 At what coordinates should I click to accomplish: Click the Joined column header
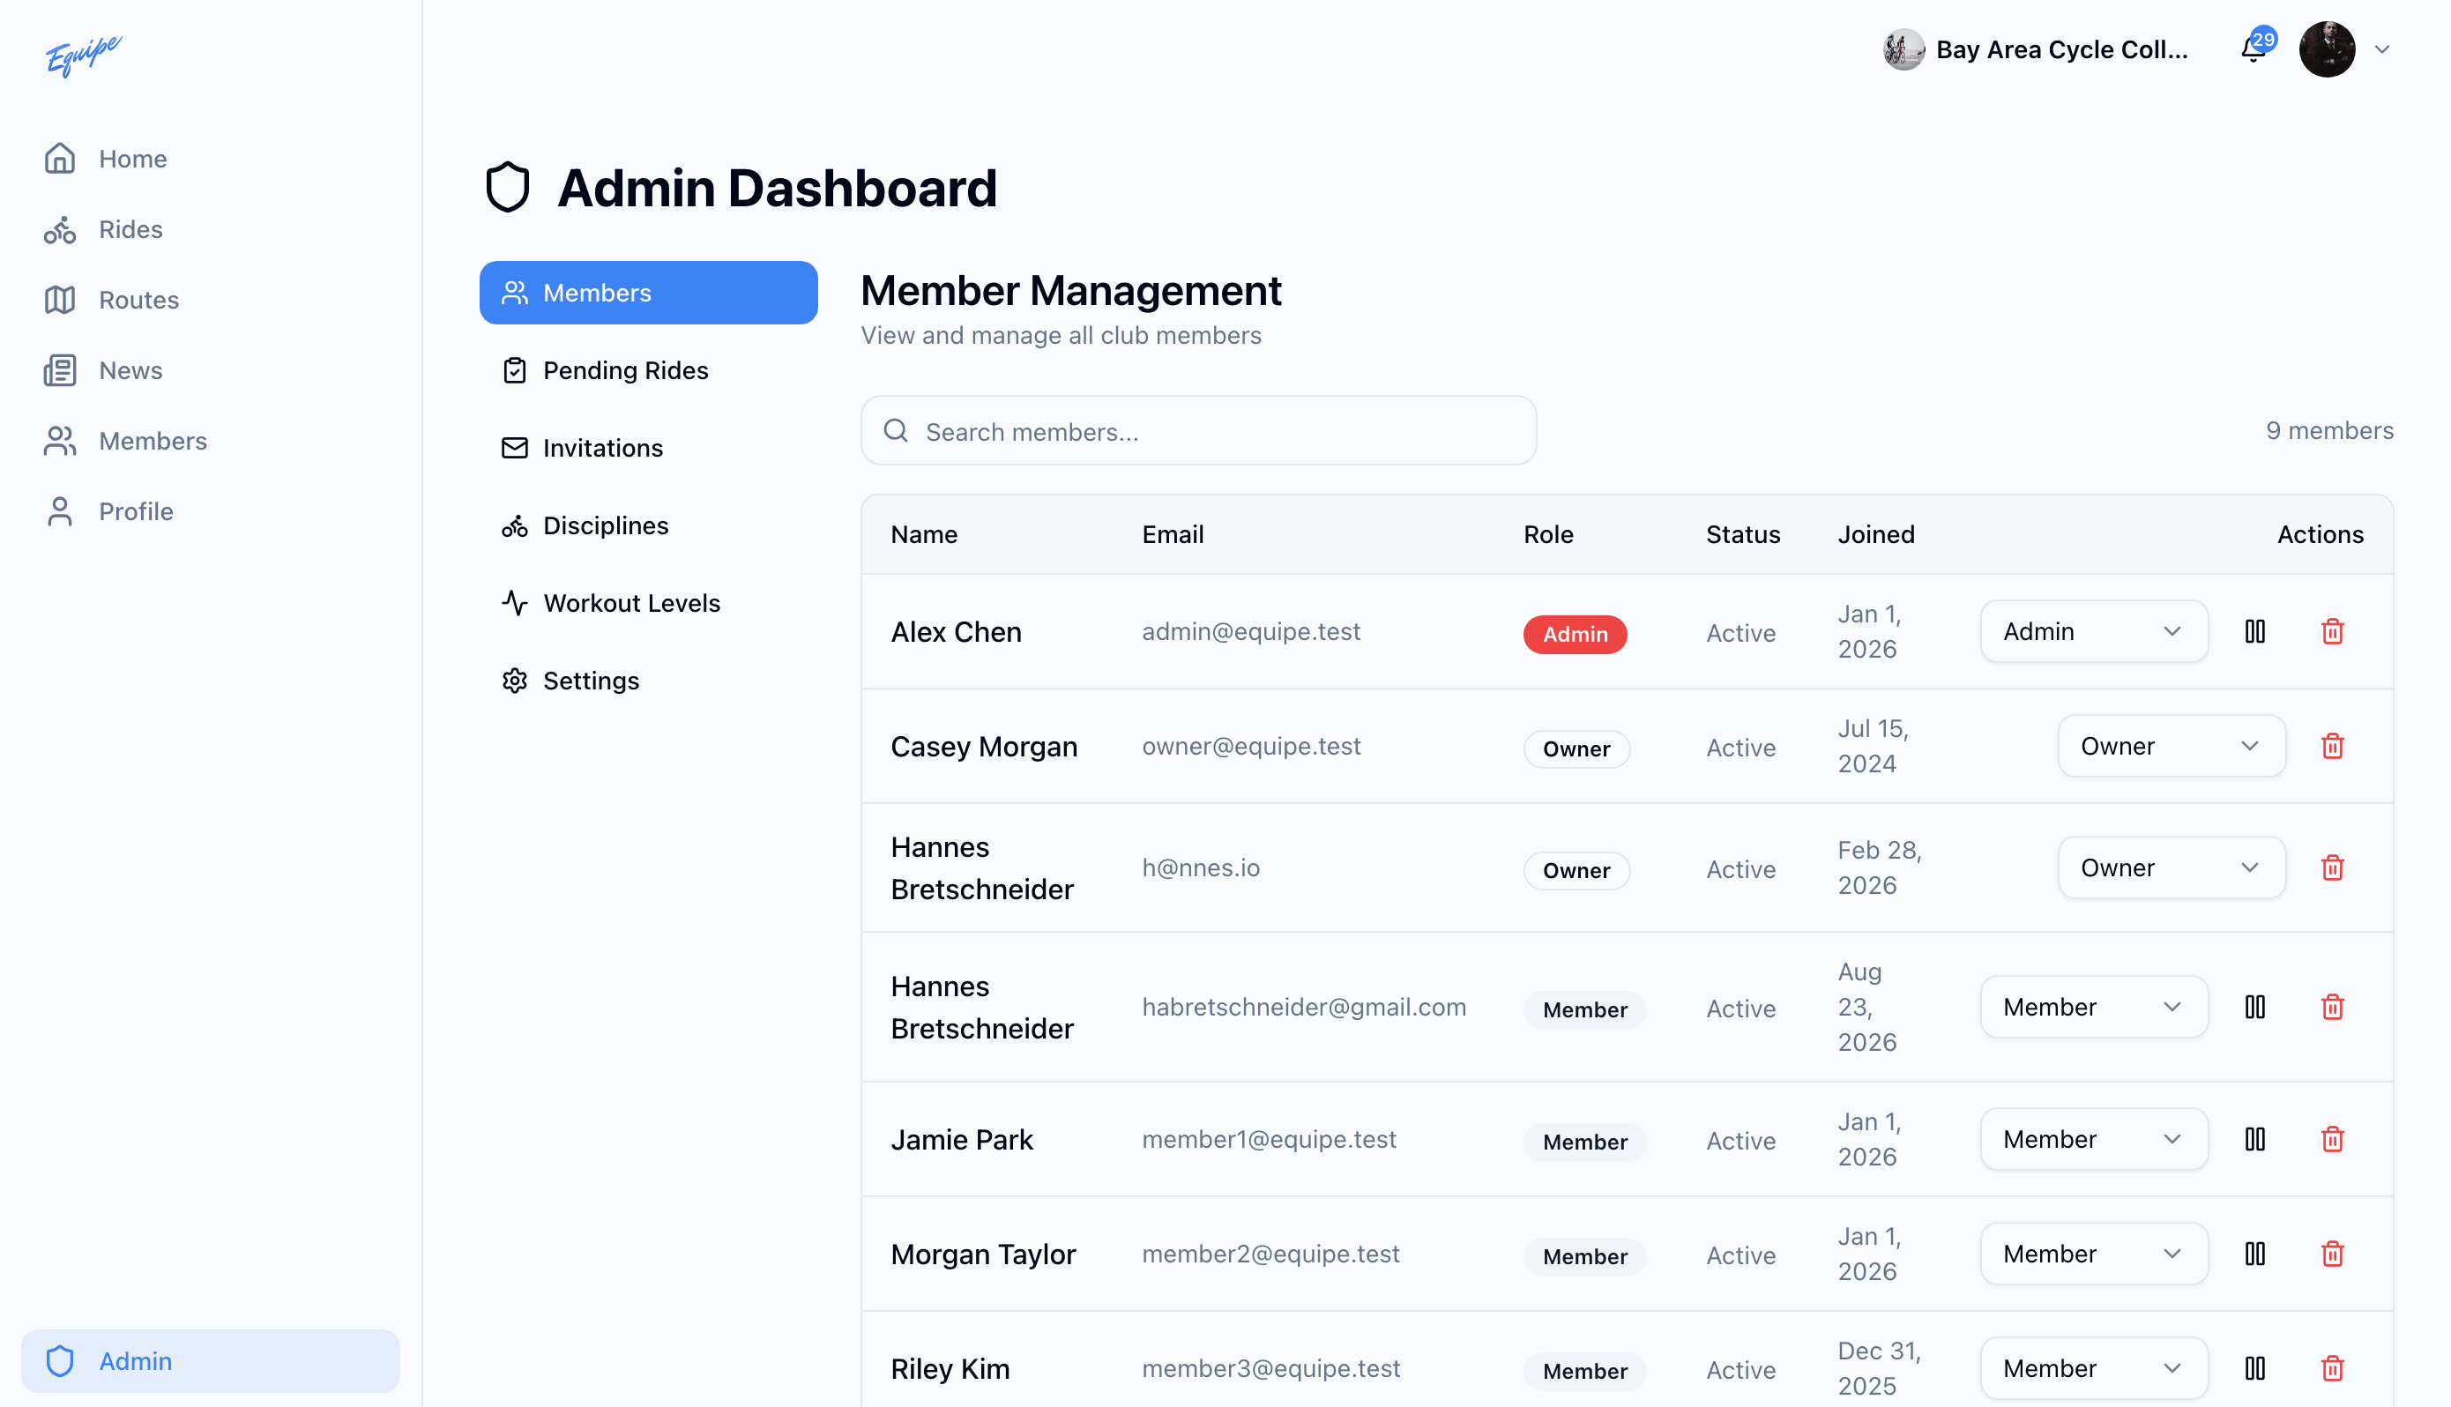1875,534
